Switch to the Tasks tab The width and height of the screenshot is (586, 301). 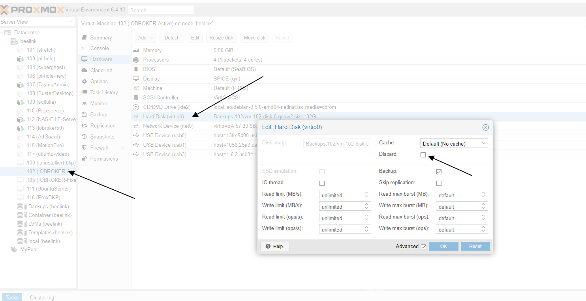pyautogui.click(x=12, y=297)
